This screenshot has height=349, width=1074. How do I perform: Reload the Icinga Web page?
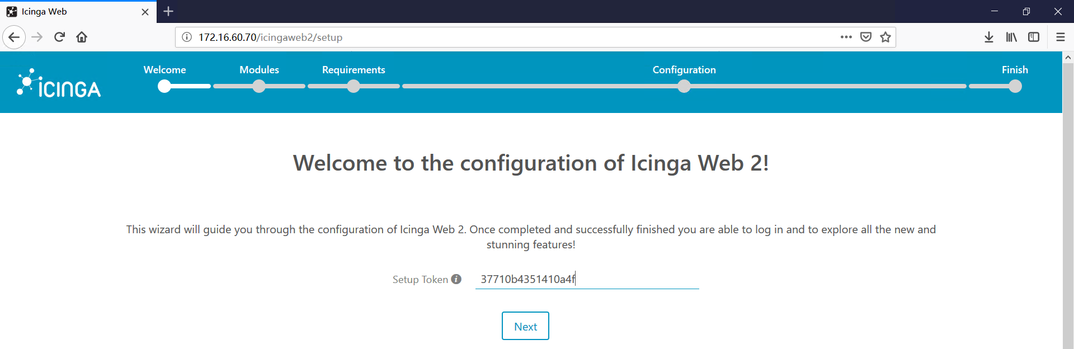59,37
